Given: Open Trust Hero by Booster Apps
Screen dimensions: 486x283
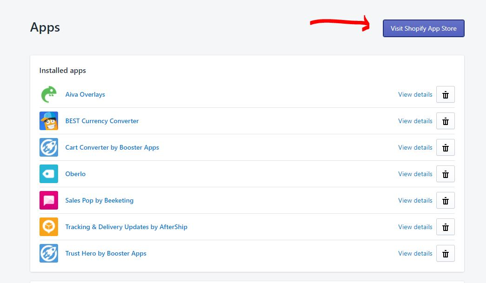Looking at the screenshot, I should pos(105,254).
